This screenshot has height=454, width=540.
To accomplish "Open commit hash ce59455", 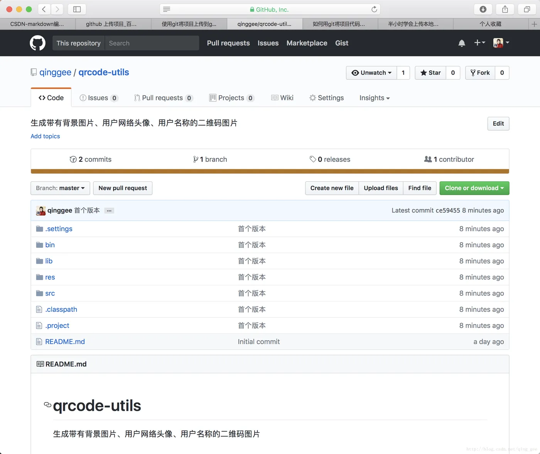I will [x=448, y=210].
